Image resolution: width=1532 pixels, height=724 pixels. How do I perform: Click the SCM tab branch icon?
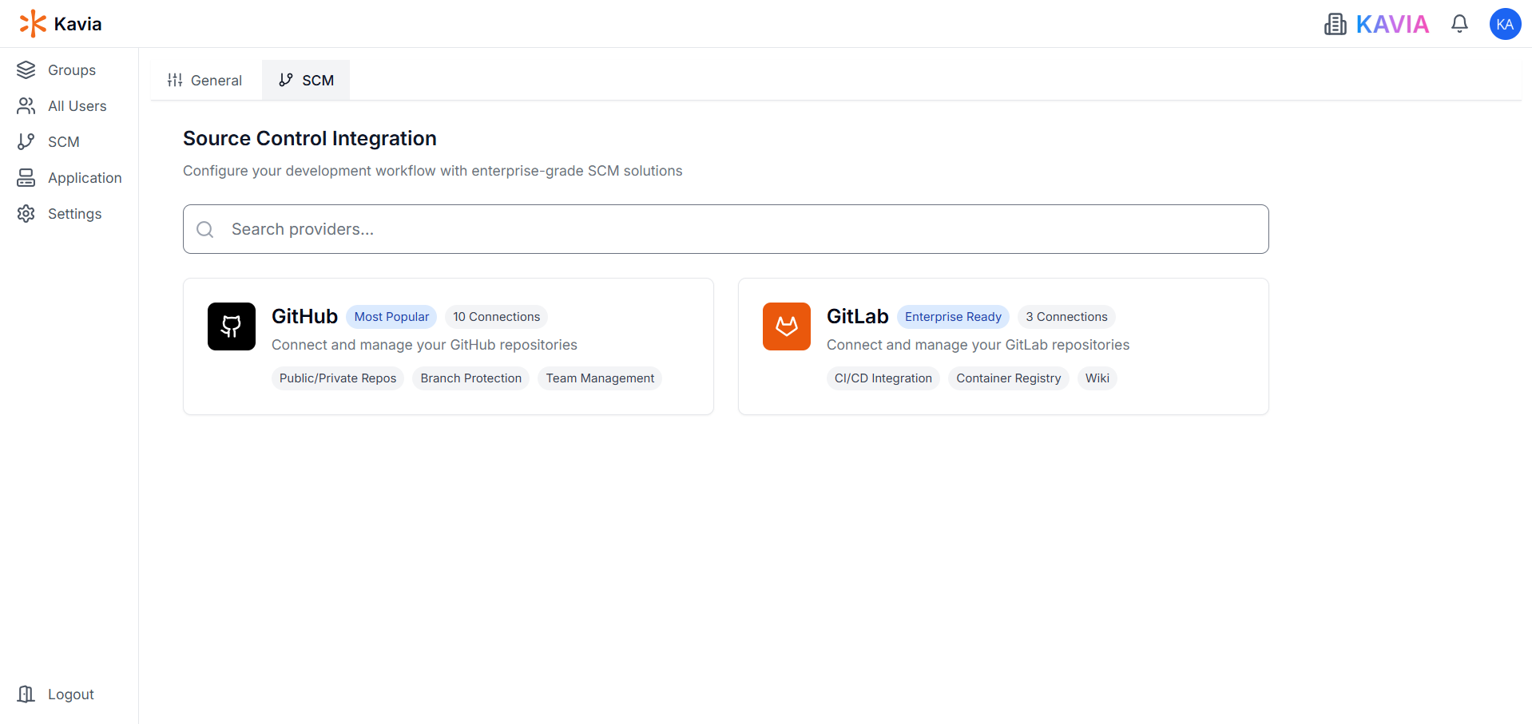(x=286, y=80)
